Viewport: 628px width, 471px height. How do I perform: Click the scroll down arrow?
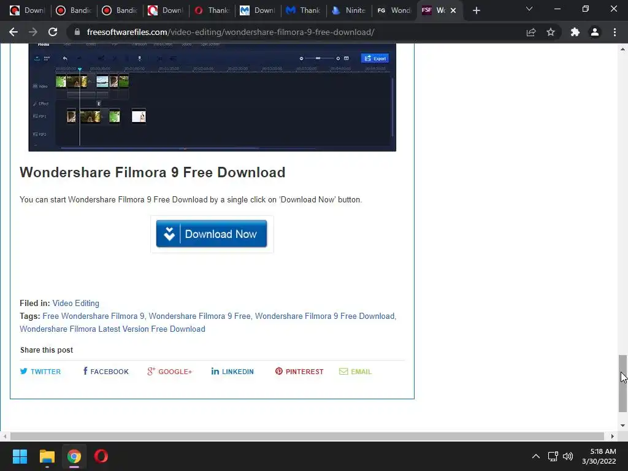[622, 426]
